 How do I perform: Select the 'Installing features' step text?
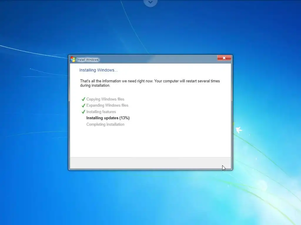click(101, 112)
